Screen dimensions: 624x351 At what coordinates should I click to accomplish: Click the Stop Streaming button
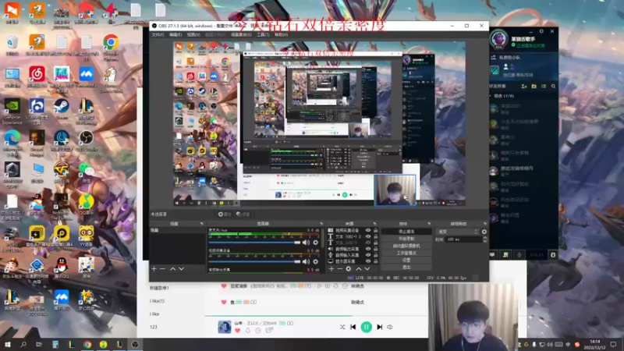click(406, 232)
